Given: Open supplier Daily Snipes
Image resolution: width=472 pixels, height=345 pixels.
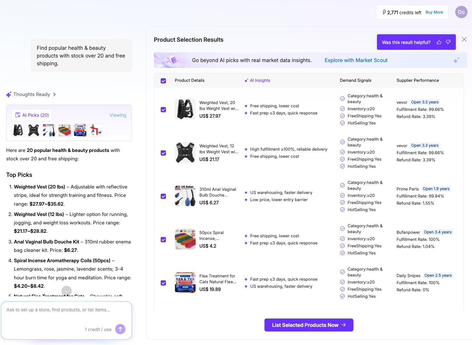Looking at the screenshot, I should point(409,275).
